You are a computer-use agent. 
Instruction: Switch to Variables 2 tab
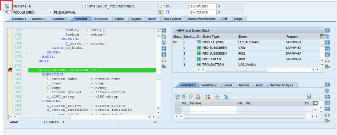tap(209, 85)
